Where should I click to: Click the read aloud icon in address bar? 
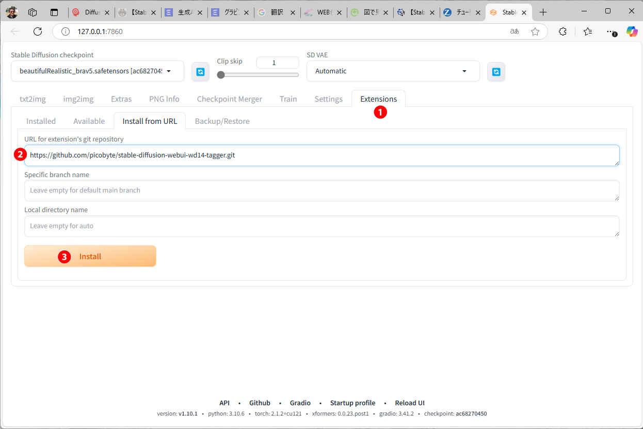click(514, 31)
